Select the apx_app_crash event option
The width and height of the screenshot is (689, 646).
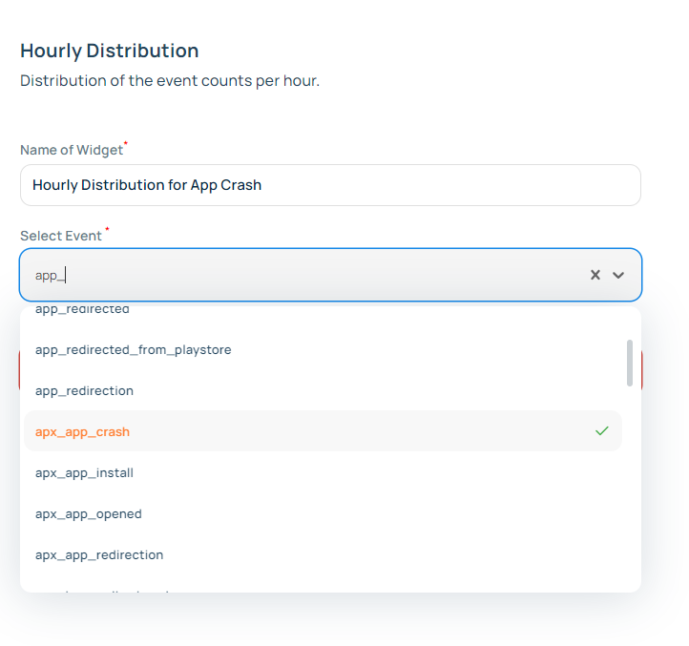[x=82, y=431]
